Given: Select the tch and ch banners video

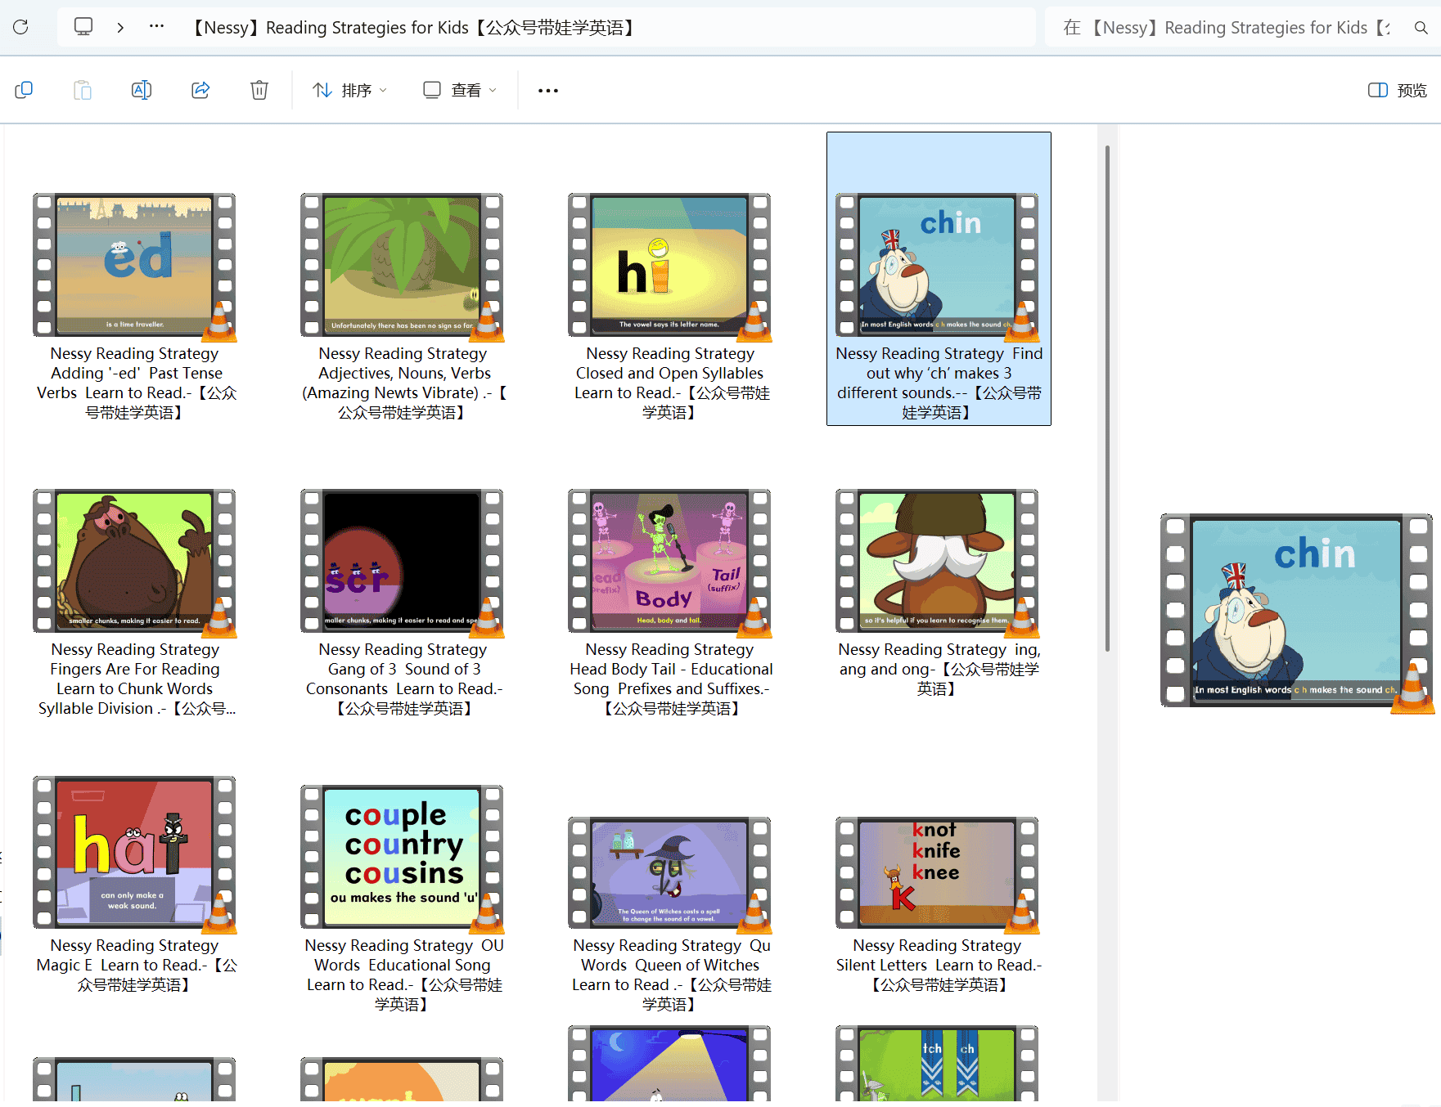Looking at the screenshot, I should (938, 1063).
